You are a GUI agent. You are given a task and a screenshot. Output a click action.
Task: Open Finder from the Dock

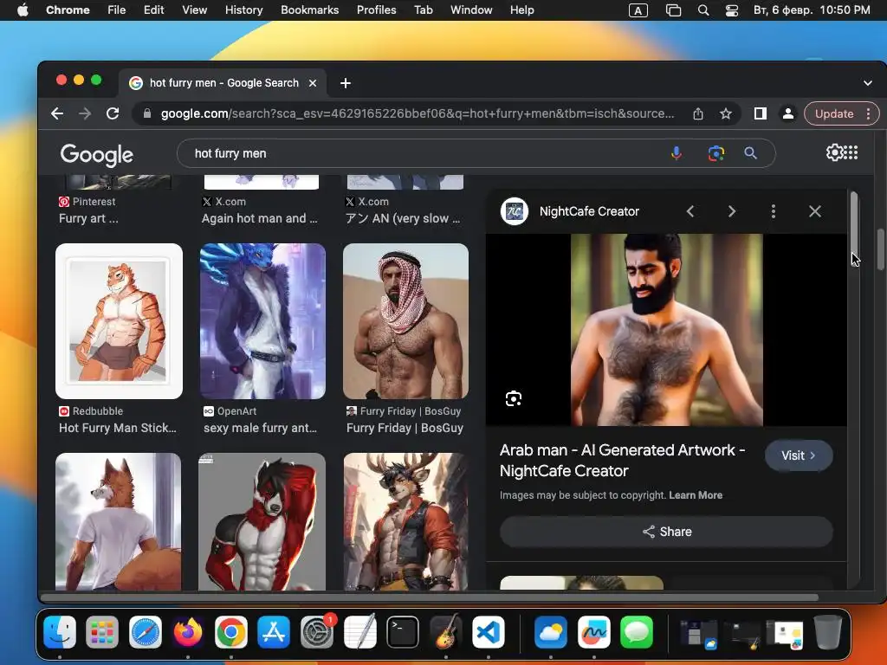60,631
